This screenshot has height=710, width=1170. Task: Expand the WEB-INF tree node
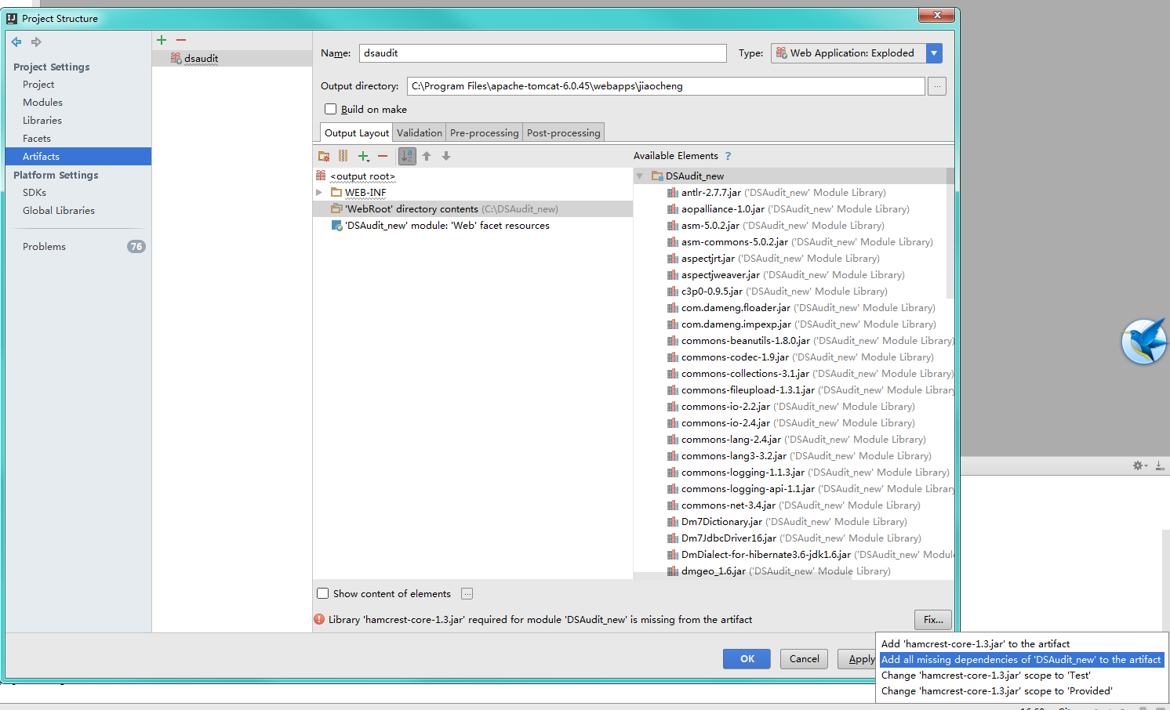coord(319,193)
